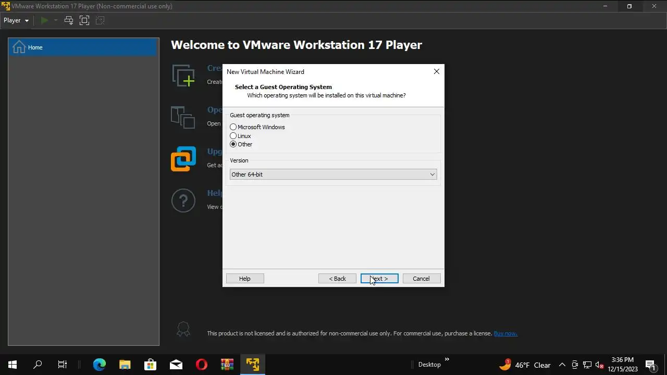
Task: Close the wizard dialog with the X
Action: pos(437,71)
